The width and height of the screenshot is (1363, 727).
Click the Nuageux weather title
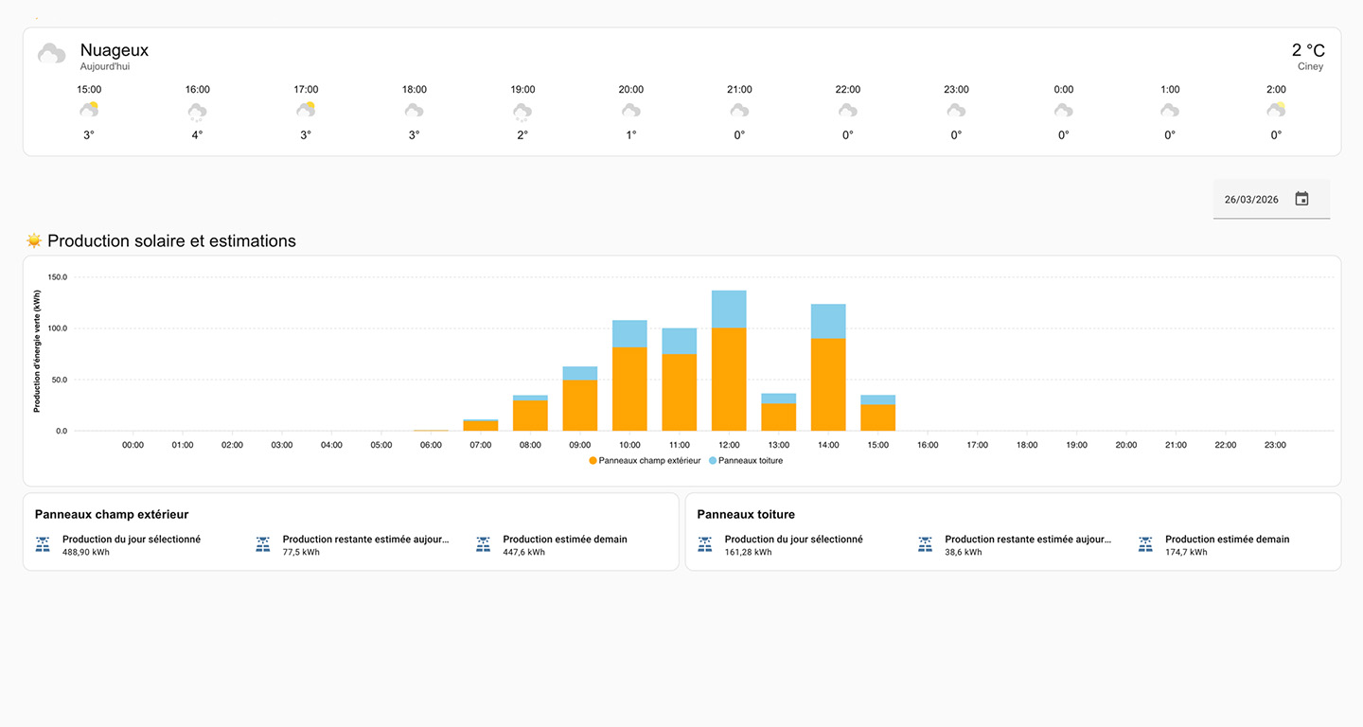coord(114,50)
